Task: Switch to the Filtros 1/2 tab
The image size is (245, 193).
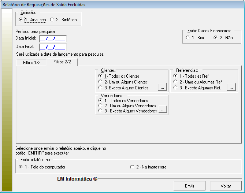Action: click(32, 63)
